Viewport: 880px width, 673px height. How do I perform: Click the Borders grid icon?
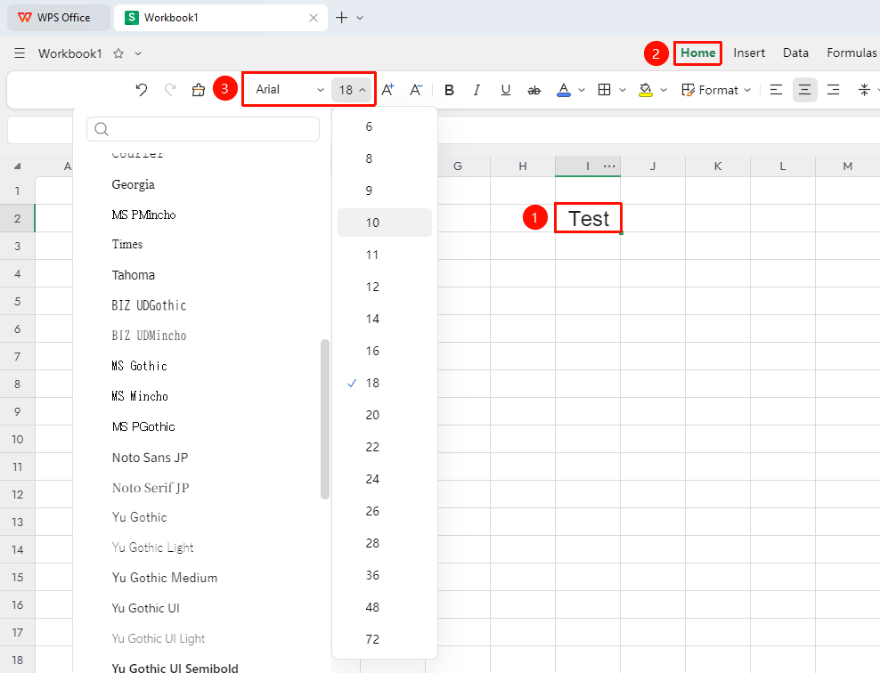click(605, 90)
